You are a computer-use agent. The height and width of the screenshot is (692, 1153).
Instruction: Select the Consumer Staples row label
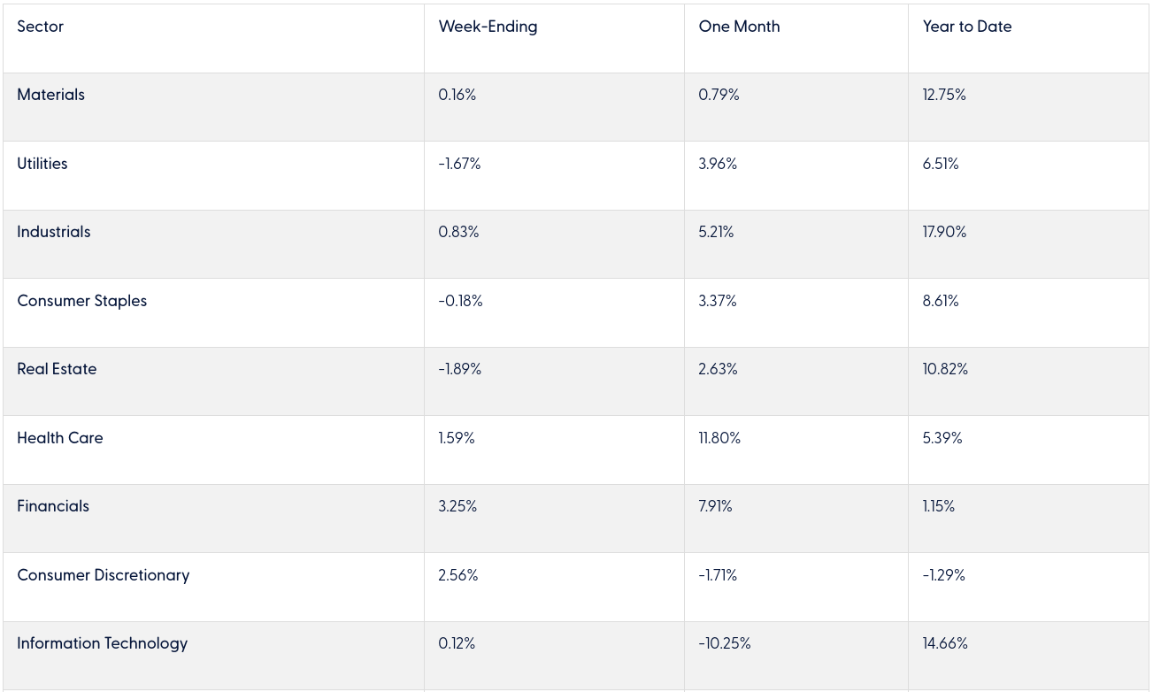click(81, 301)
